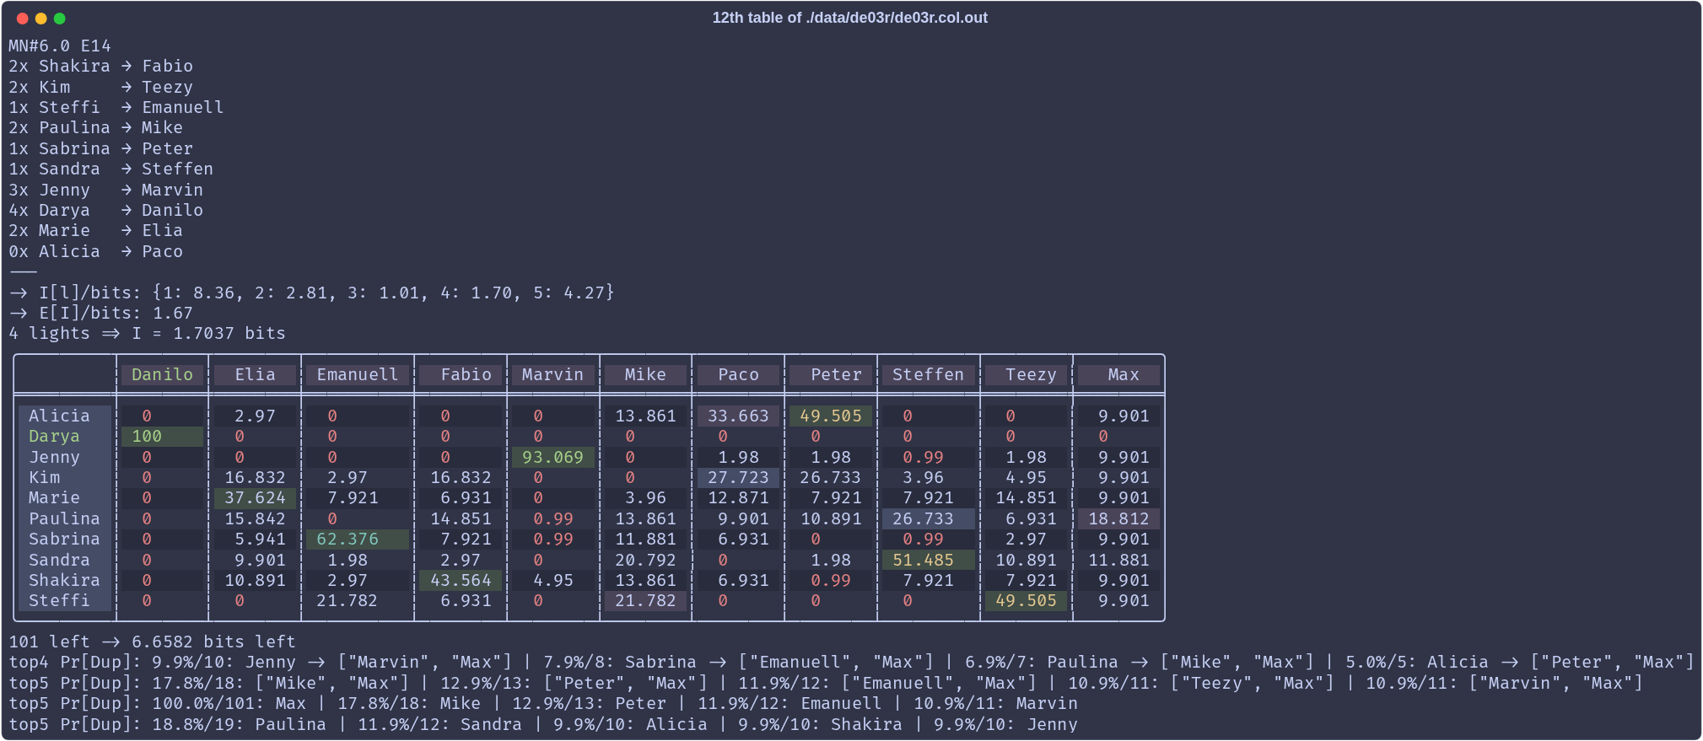Screen dimensions: 1703x741
Task: Click the '33.663' cell in Alicia row
Action: tap(738, 416)
